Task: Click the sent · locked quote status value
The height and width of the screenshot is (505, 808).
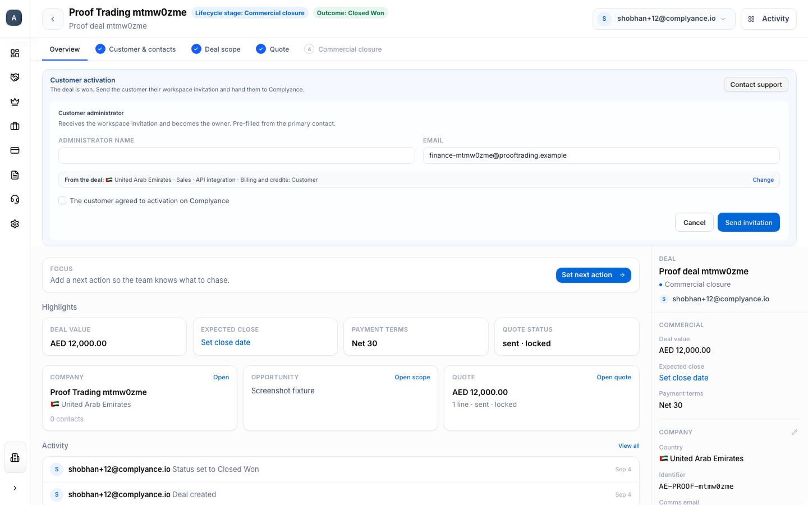Action: click(526, 343)
